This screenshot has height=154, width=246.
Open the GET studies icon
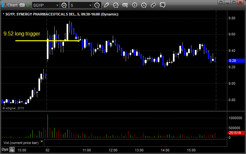click(125, 5)
